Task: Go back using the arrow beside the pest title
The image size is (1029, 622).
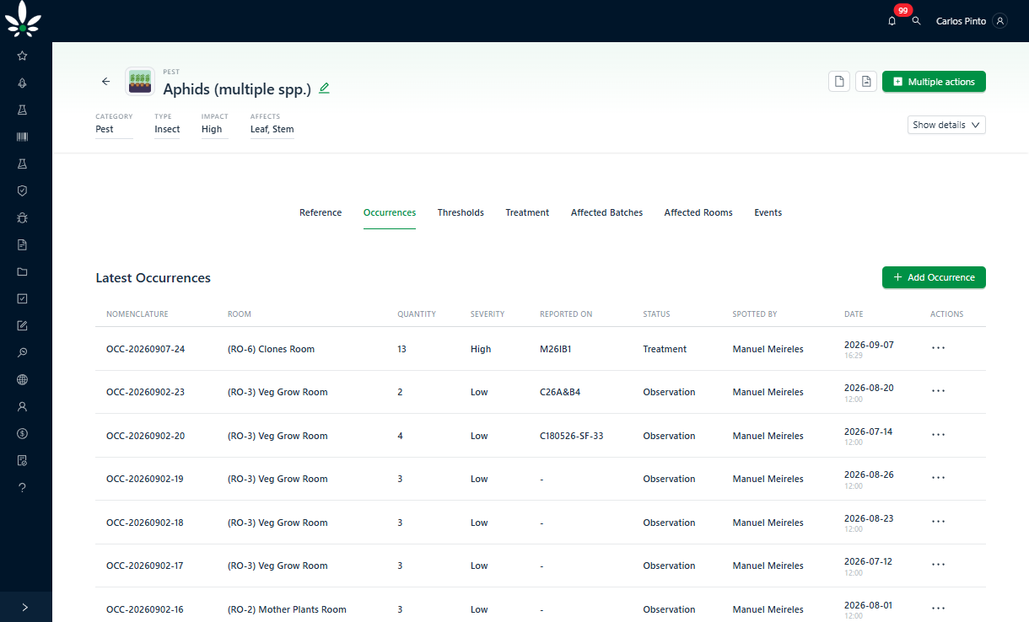Action: [105, 82]
